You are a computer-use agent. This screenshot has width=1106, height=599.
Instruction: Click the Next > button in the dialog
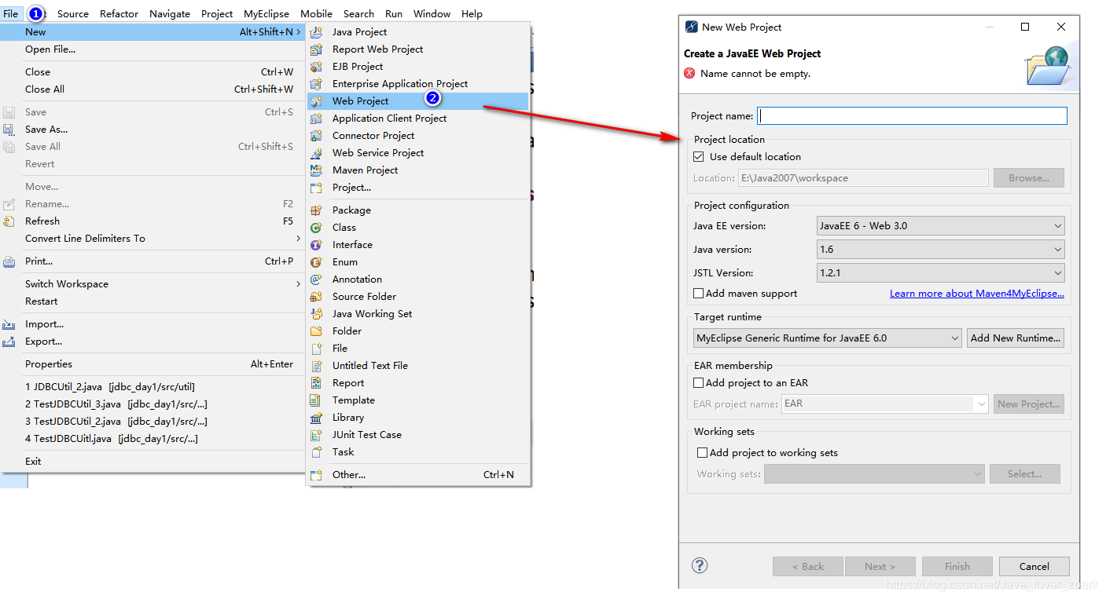click(880, 567)
